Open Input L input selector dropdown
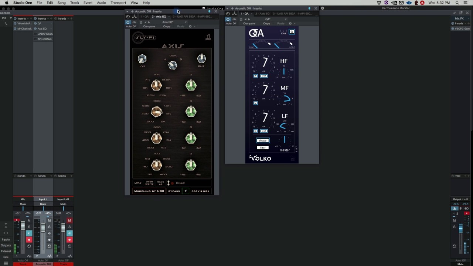This screenshot has height=266, width=473. 43,199
